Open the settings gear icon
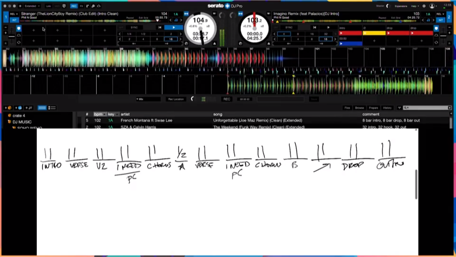 pyautogui.click(x=424, y=6)
